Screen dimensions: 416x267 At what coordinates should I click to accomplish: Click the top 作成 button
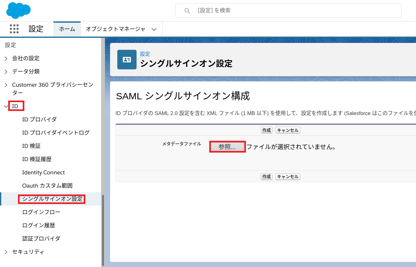(x=266, y=130)
